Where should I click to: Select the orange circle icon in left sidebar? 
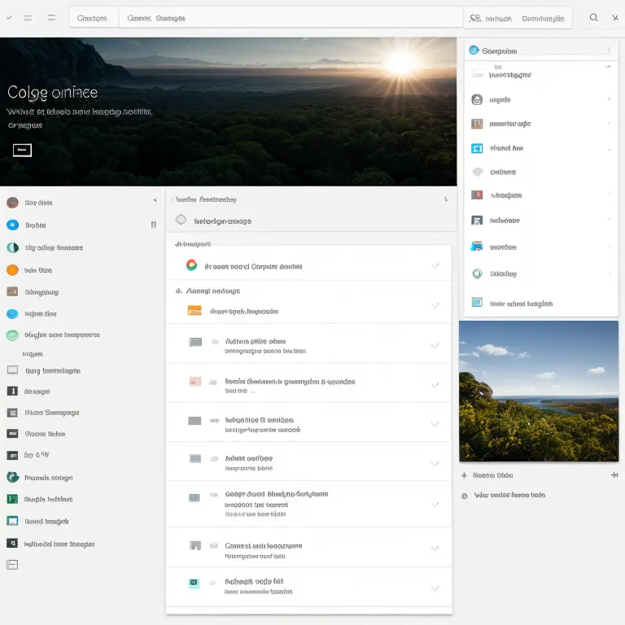[12, 270]
